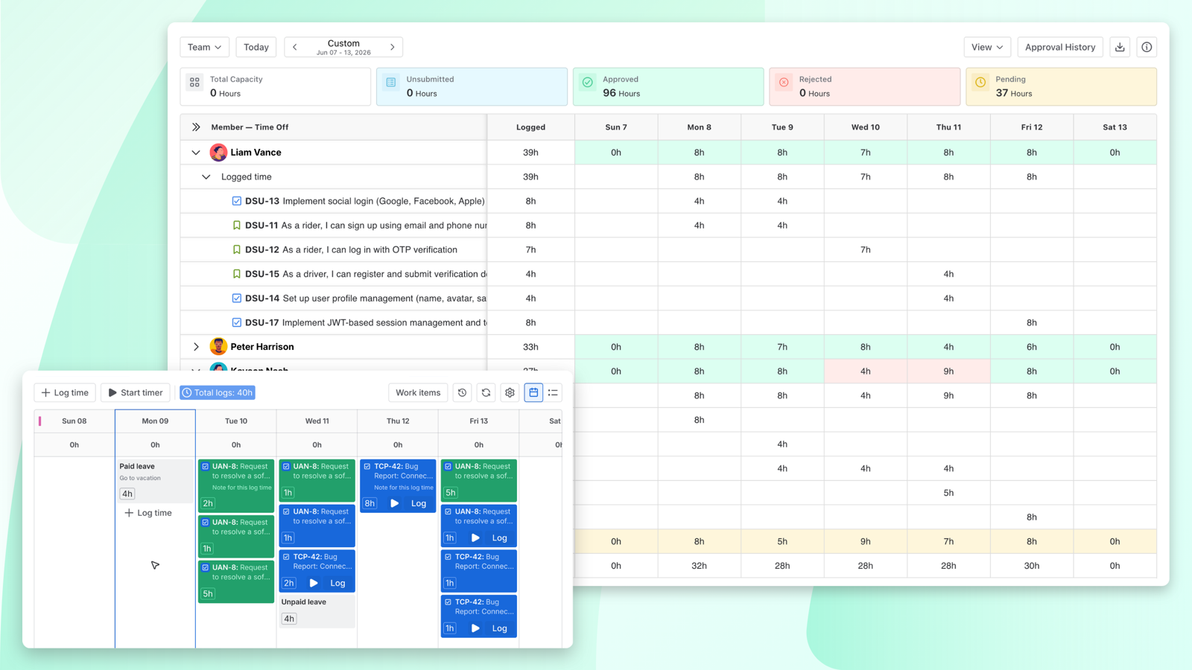Viewport: 1192px width, 670px height.
Task: Click Total logs: 40h badge
Action: 217,392
